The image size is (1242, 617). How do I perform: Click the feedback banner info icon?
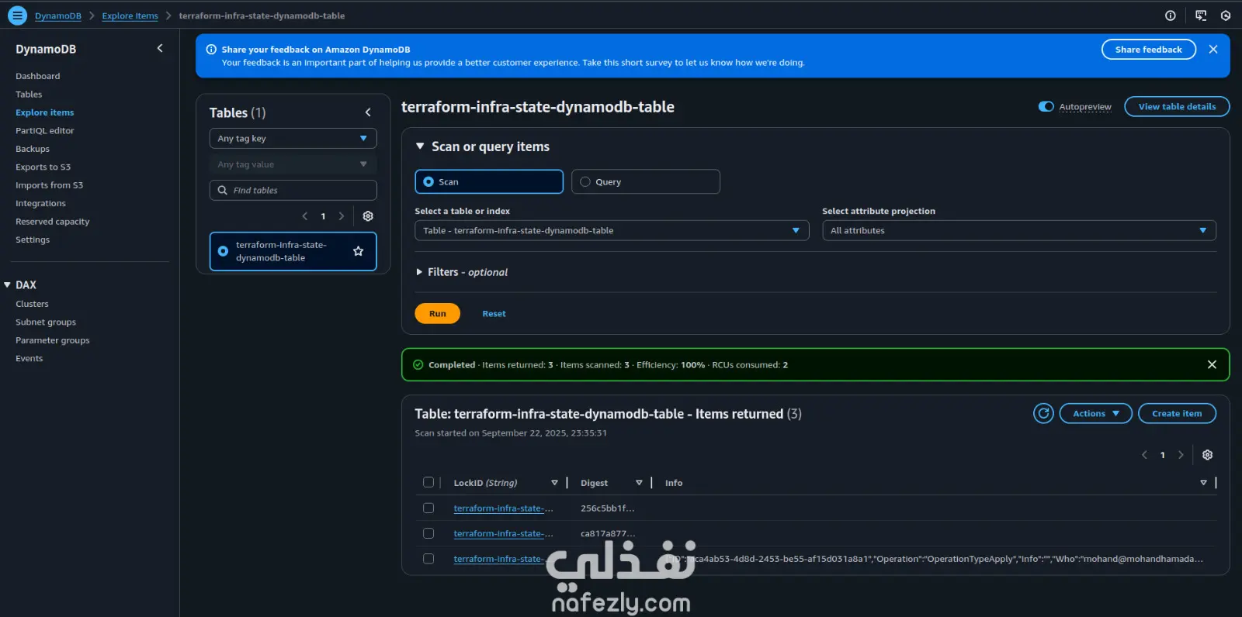coord(211,49)
